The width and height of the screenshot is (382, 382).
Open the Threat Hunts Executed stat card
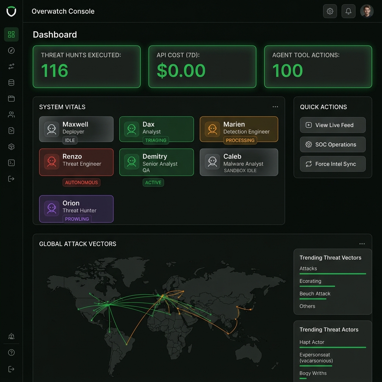click(x=87, y=66)
